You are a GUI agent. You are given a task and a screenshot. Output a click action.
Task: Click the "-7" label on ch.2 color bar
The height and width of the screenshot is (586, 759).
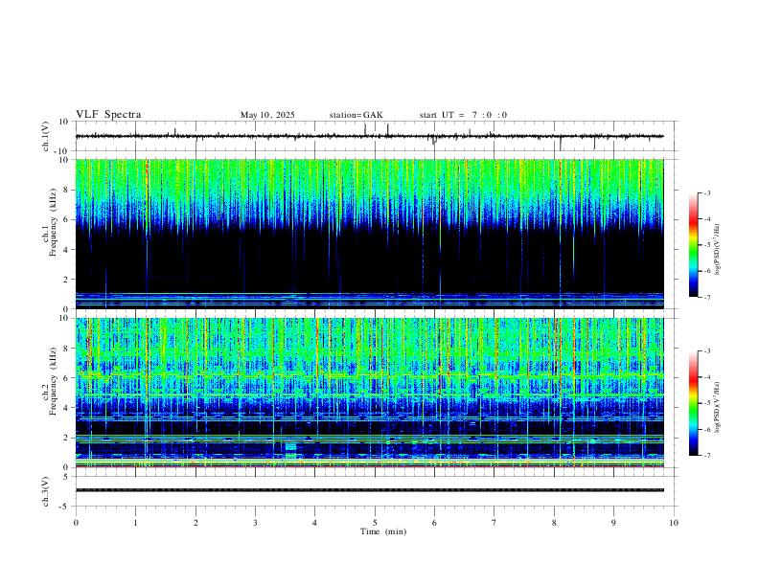pos(707,456)
